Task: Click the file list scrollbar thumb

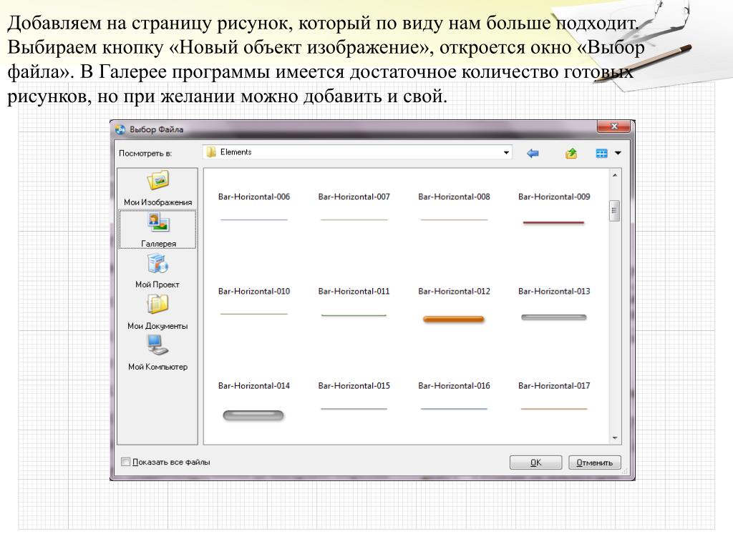Action: click(615, 211)
